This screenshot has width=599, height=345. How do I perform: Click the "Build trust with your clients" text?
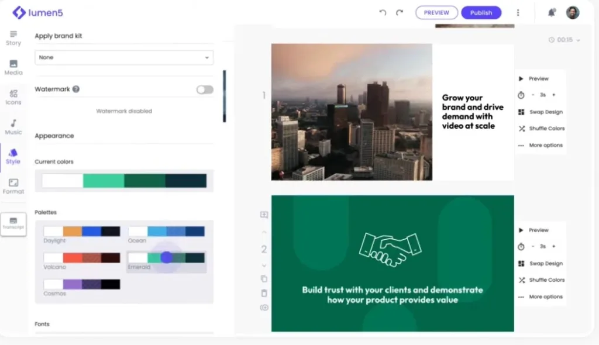pyautogui.click(x=393, y=295)
